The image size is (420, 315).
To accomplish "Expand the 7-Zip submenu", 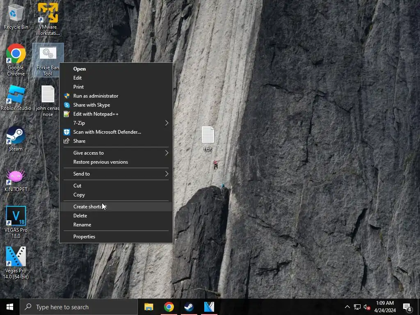I will pos(116,123).
